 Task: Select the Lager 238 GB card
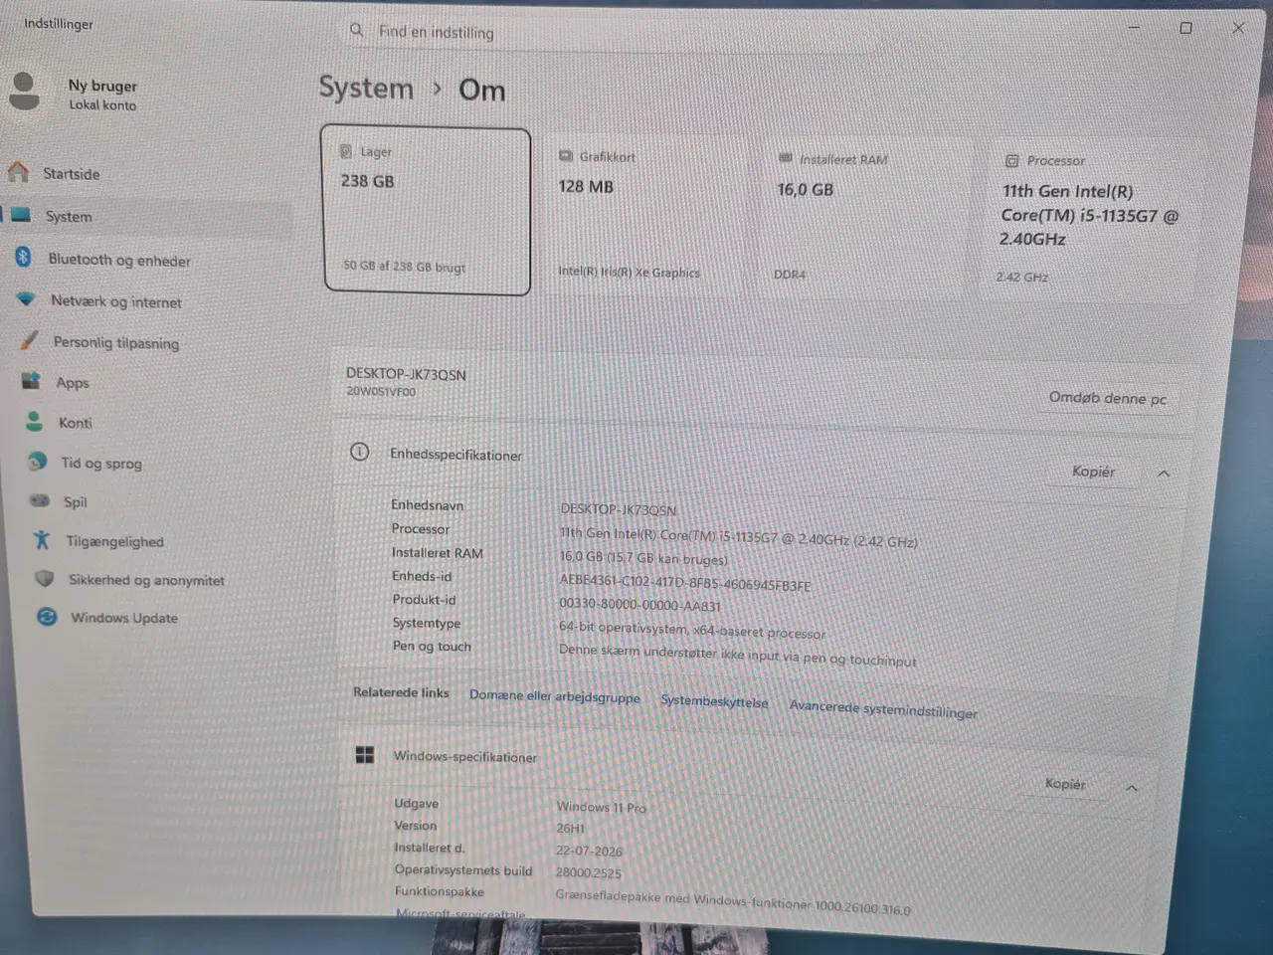pos(427,210)
